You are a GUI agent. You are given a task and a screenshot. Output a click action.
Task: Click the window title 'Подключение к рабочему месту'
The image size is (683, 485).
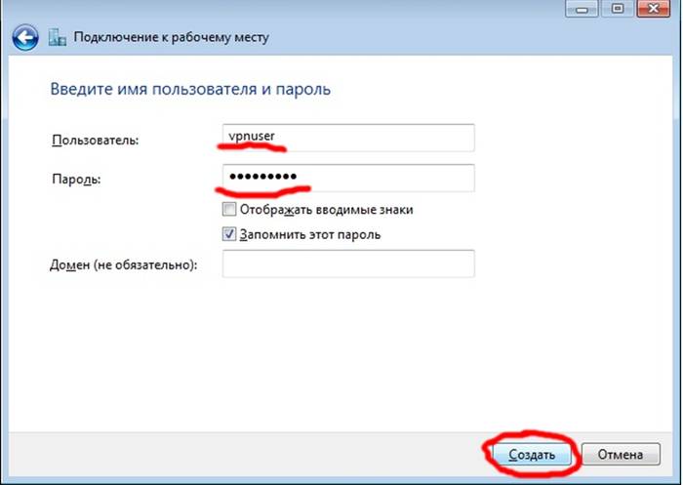coord(171,38)
